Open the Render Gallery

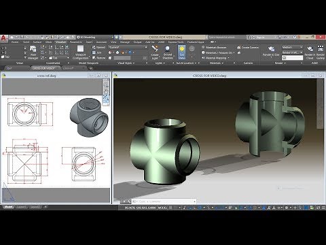point(321,52)
